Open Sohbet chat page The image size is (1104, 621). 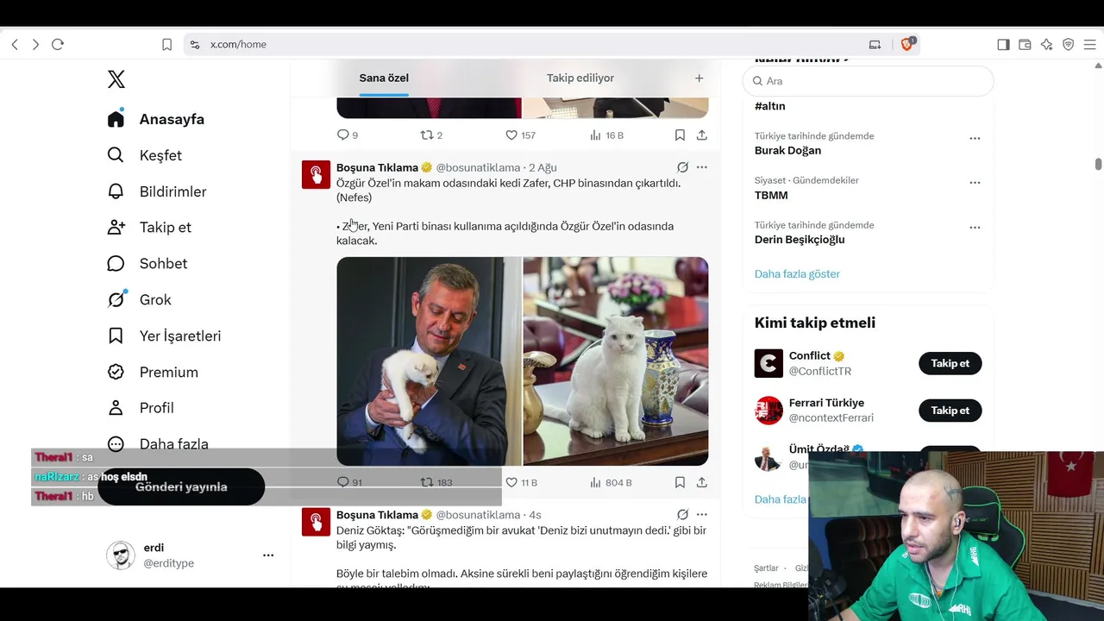point(147,263)
